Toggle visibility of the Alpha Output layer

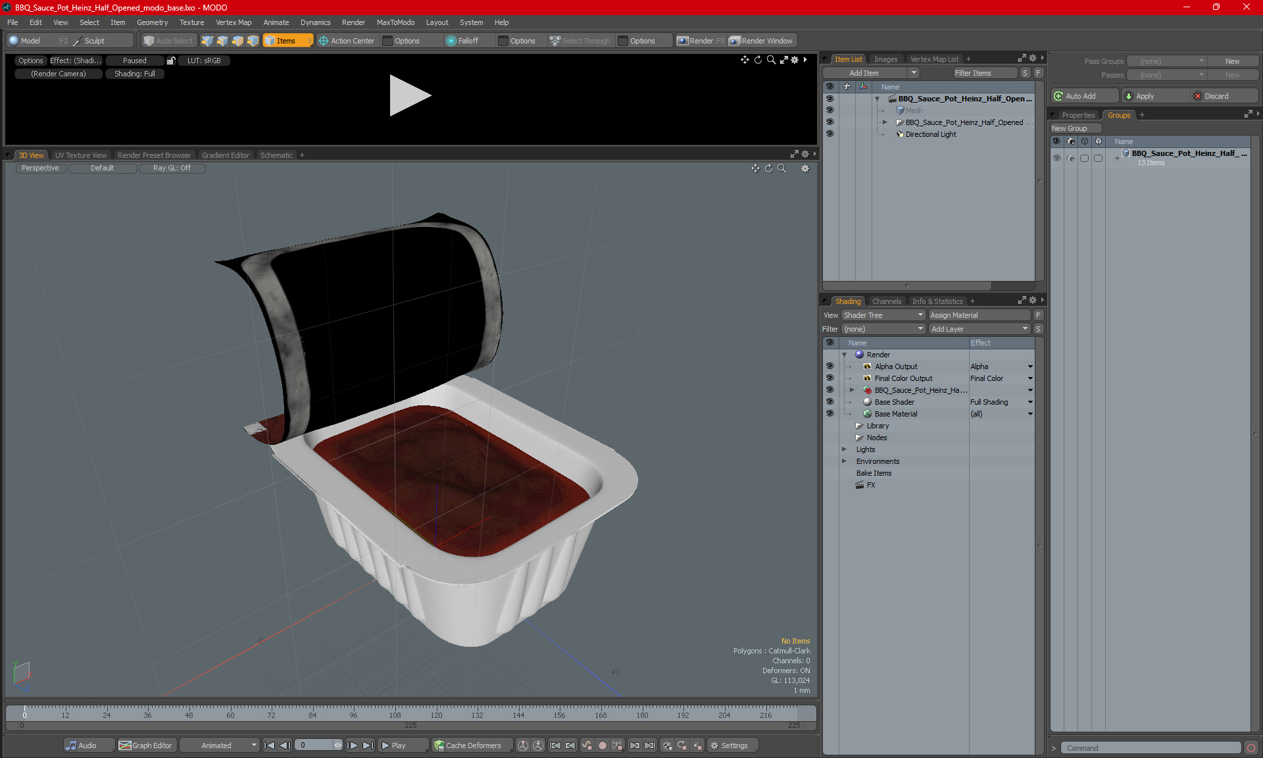[x=830, y=366]
